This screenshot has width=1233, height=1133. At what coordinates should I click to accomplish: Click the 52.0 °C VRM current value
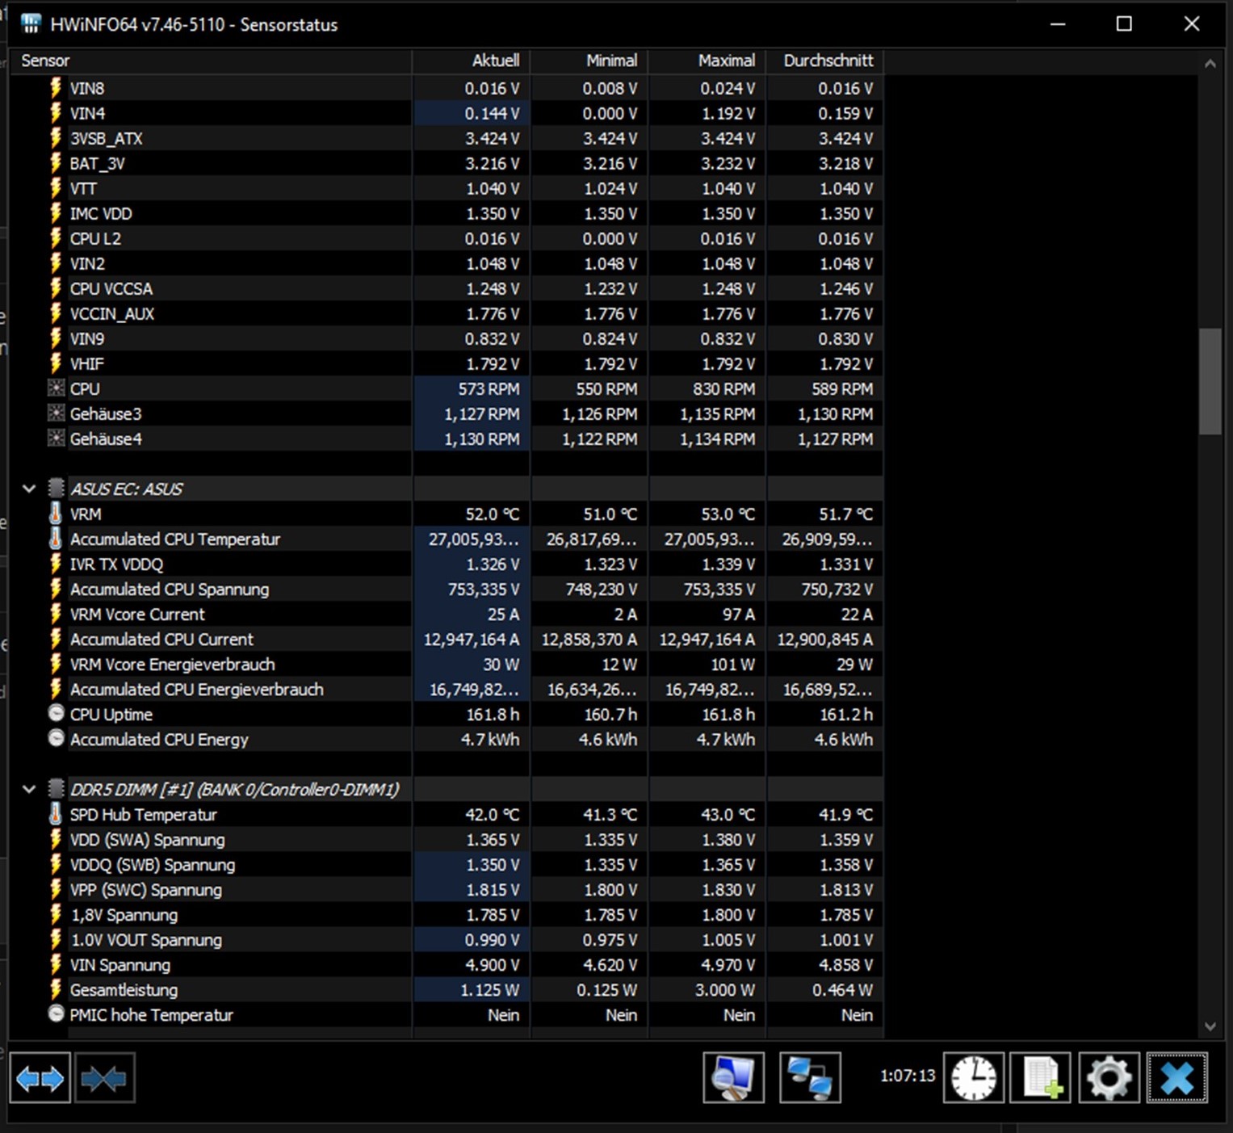[x=492, y=514]
